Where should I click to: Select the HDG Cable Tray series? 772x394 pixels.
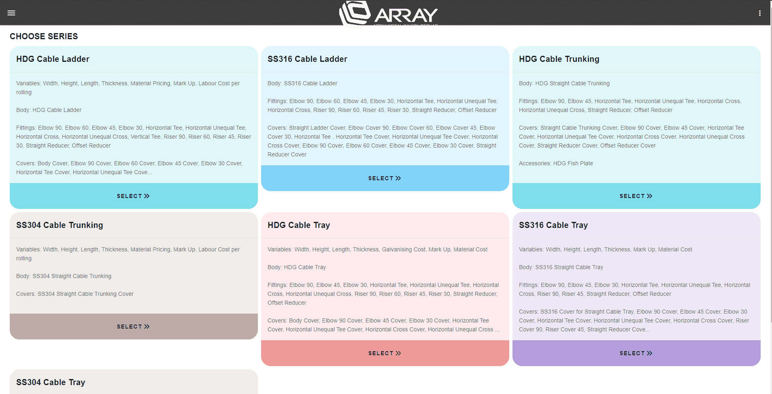pyautogui.click(x=385, y=353)
